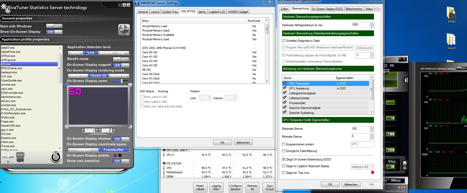Open the OSD Line position dropdown
Screen dimensions: 467x193
205,98
